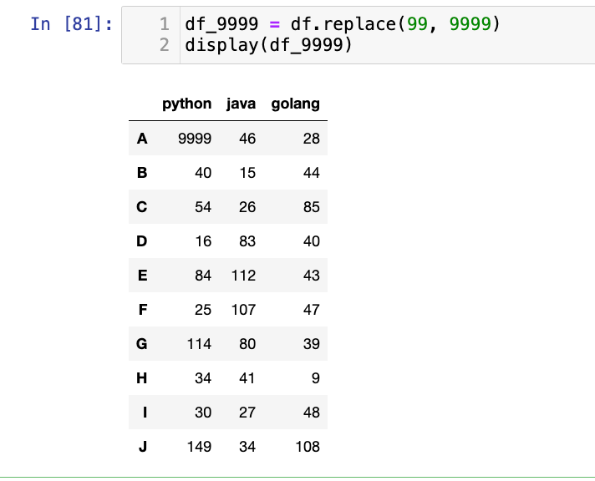This screenshot has height=481, width=595.
Task: Click the display(df_9999) code line
Action: pos(267,44)
